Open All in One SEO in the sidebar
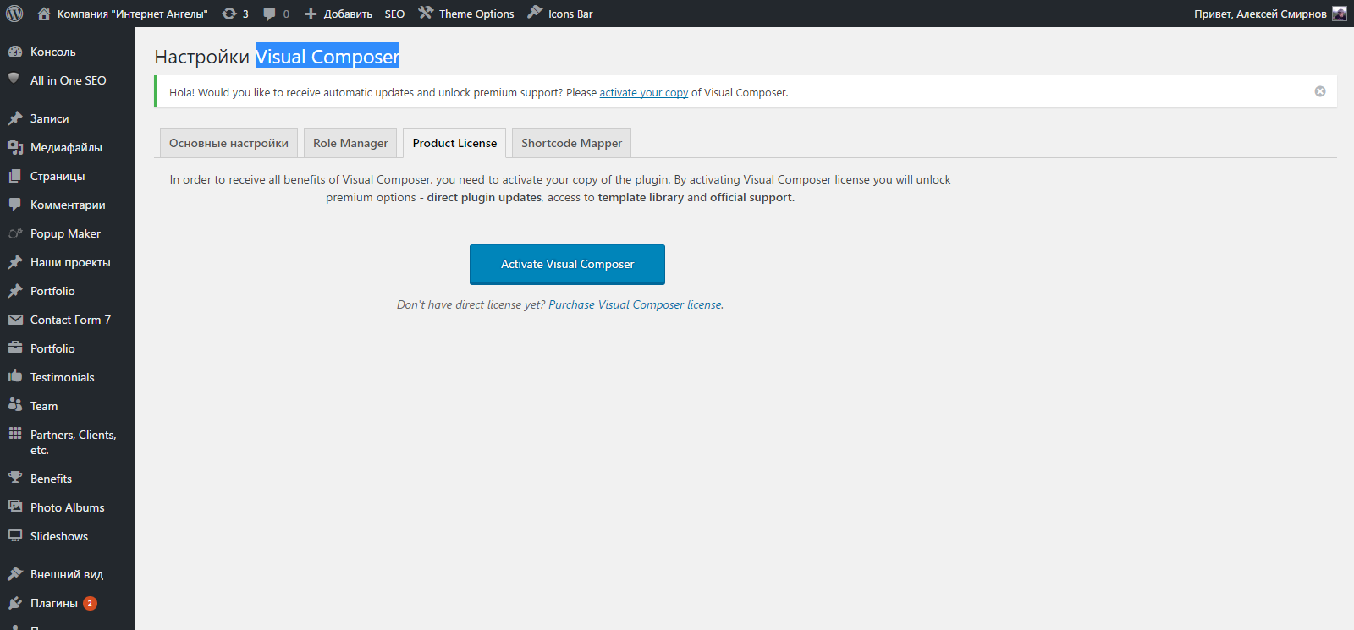This screenshot has width=1354, height=630. [x=68, y=80]
